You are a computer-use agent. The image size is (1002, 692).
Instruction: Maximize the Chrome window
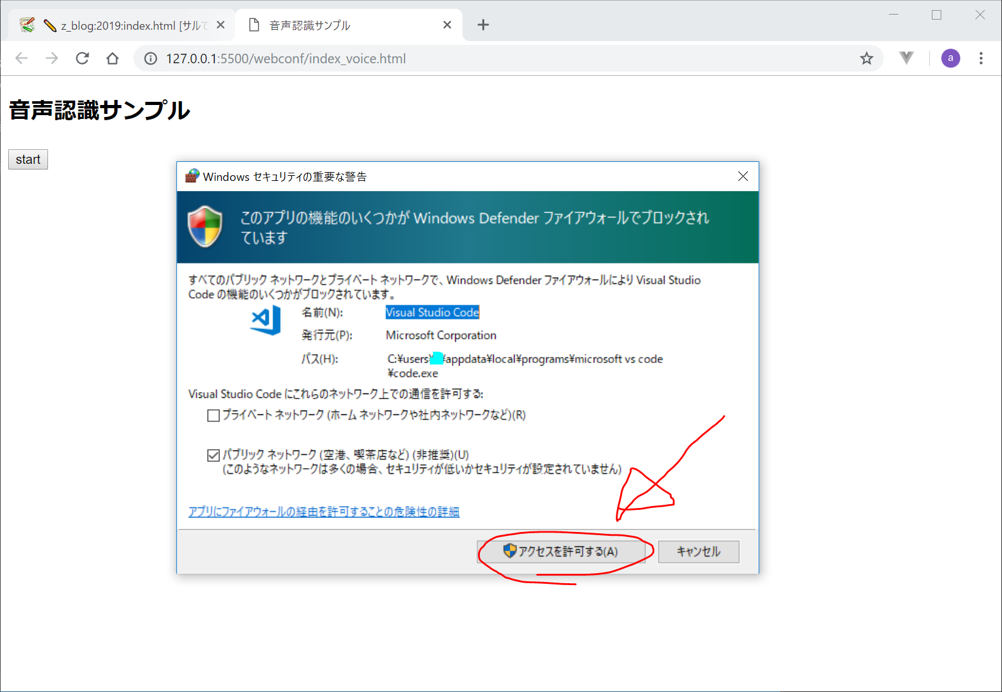point(936,15)
